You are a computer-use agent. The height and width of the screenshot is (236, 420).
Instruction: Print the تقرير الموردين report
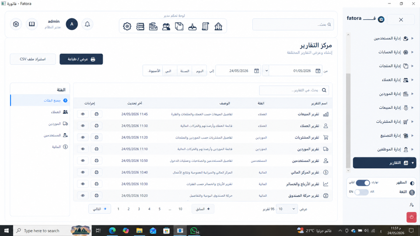tap(96, 149)
